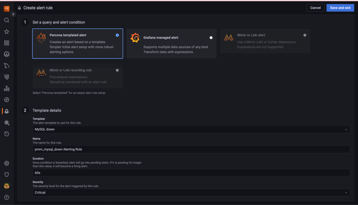The height and width of the screenshot is (205, 358).
Task: Open Server Admin shield icon
Action: tap(7, 175)
